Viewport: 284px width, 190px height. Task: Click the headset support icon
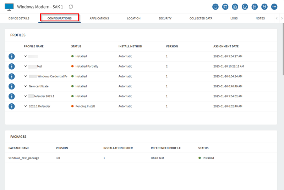click(264, 7)
